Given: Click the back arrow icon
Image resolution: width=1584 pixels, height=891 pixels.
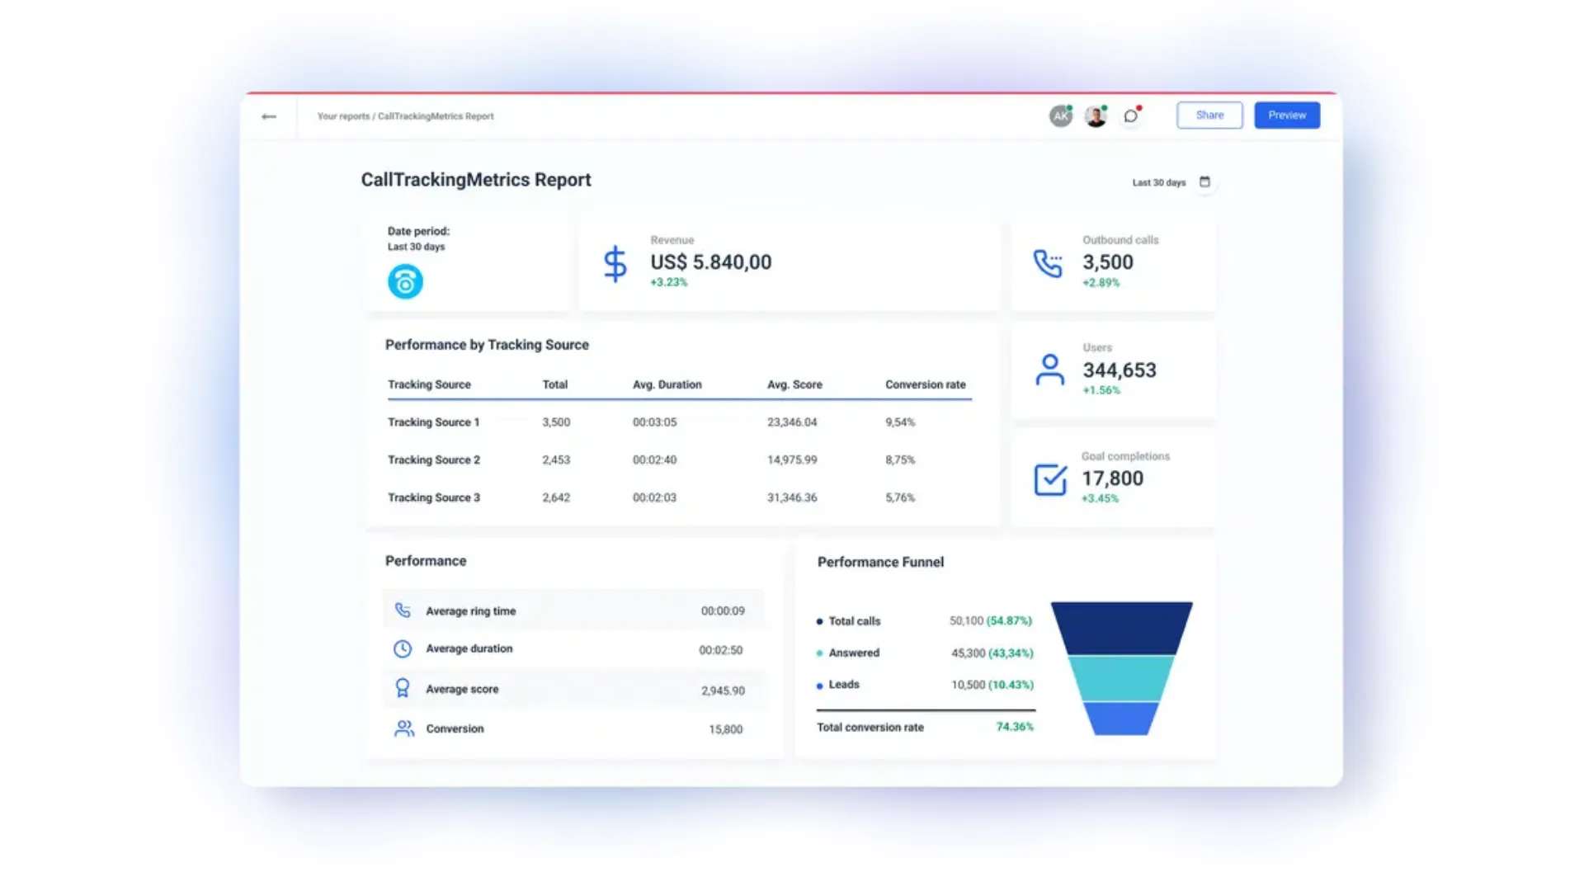Looking at the screenshot, I should [x=269, y=116].
